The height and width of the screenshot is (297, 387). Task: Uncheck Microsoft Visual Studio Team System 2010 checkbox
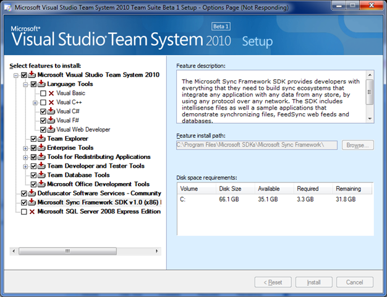[24, 75]
